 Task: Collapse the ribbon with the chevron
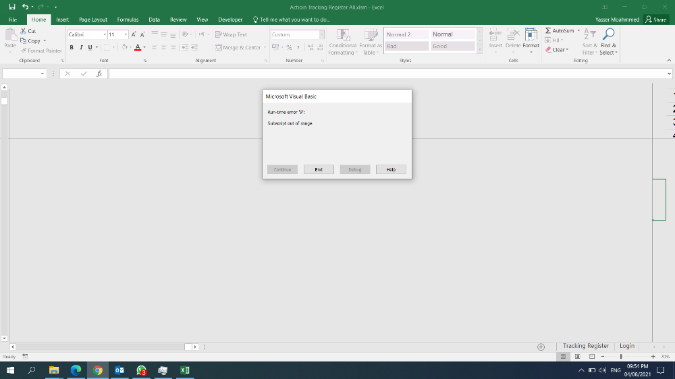pyautogui.click(x=669, y=60)
